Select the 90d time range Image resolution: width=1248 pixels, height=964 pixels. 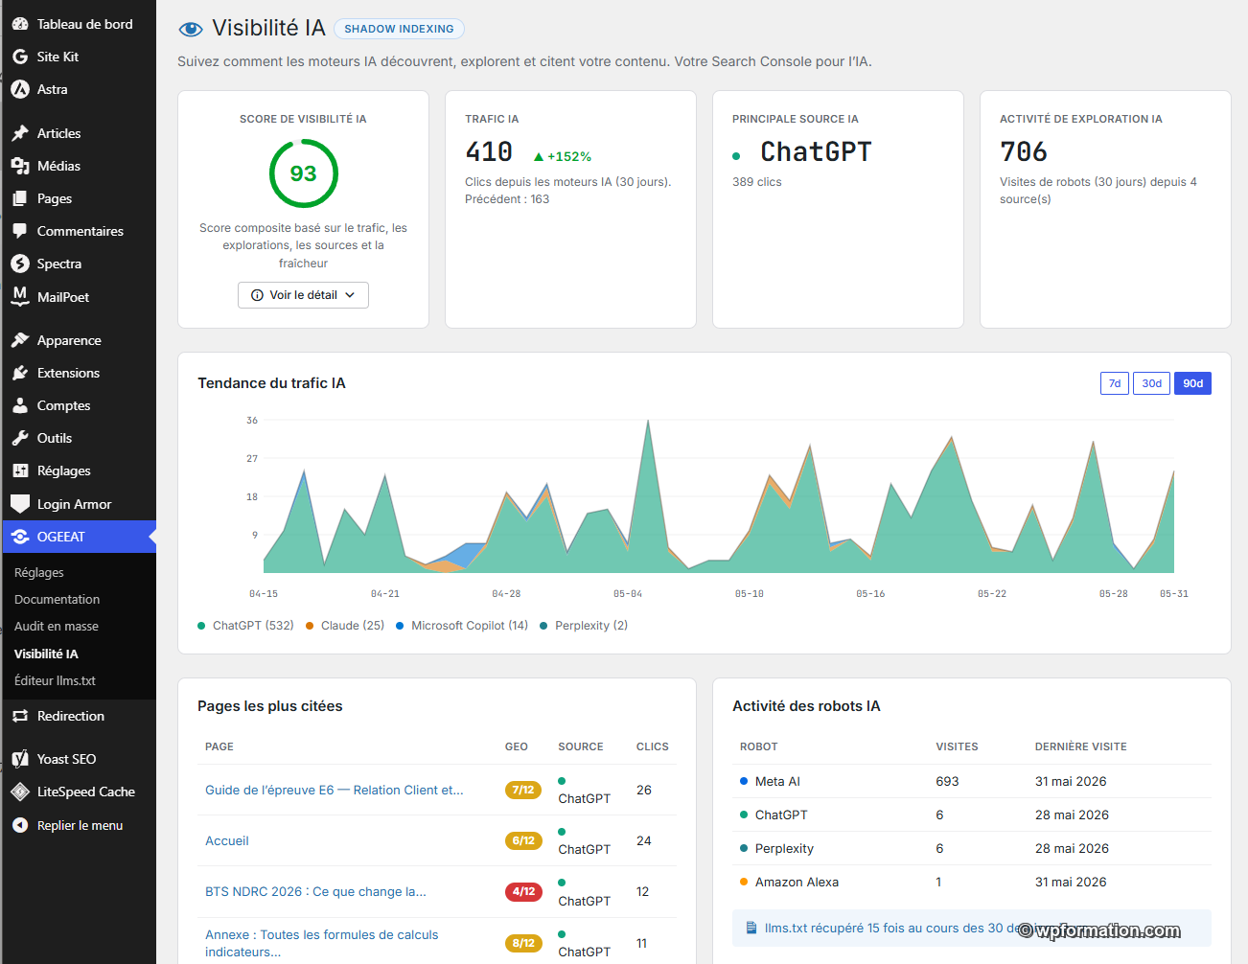(1192, 383)
